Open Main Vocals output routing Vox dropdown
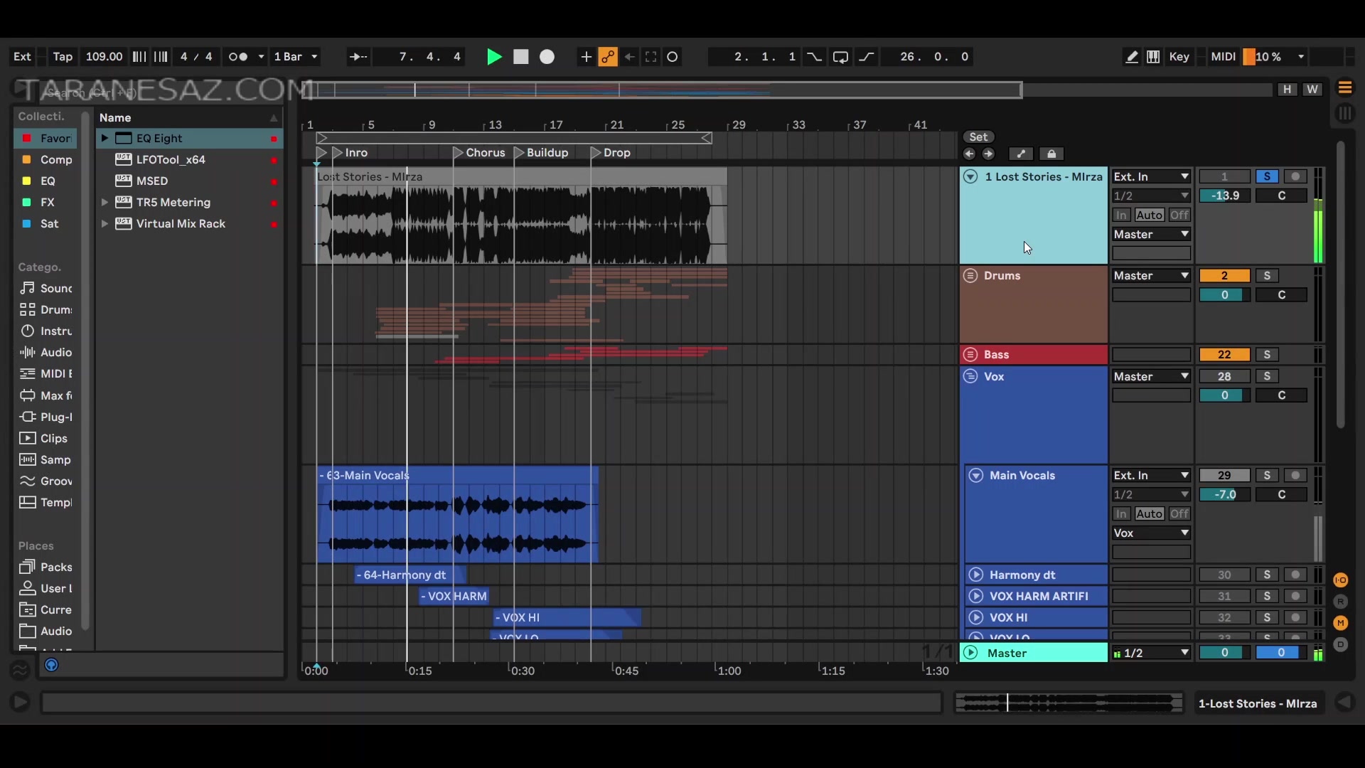 click(1151, 533)
